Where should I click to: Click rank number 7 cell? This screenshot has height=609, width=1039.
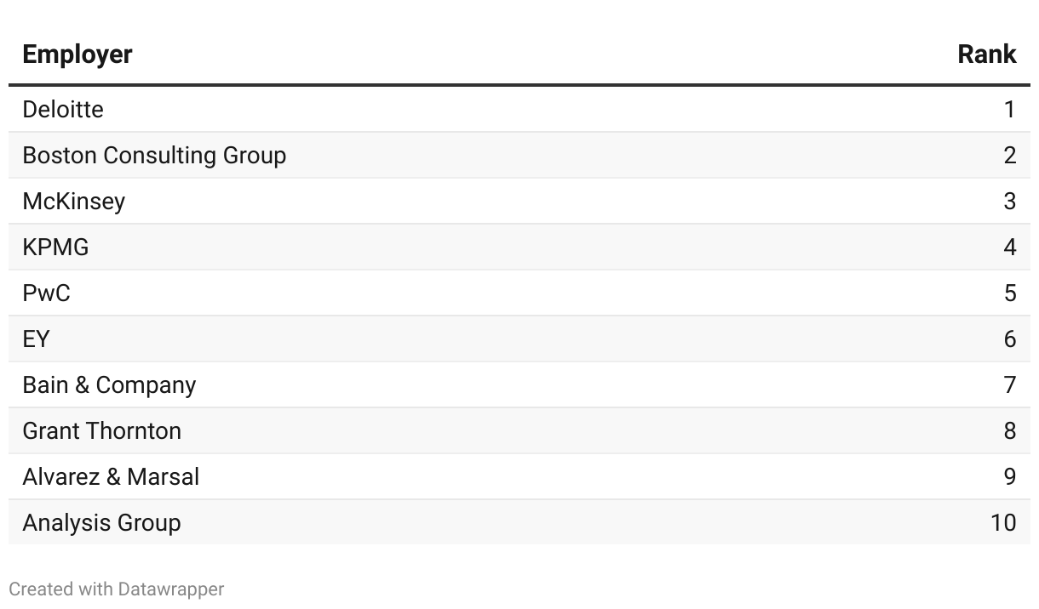point(1010,384)
